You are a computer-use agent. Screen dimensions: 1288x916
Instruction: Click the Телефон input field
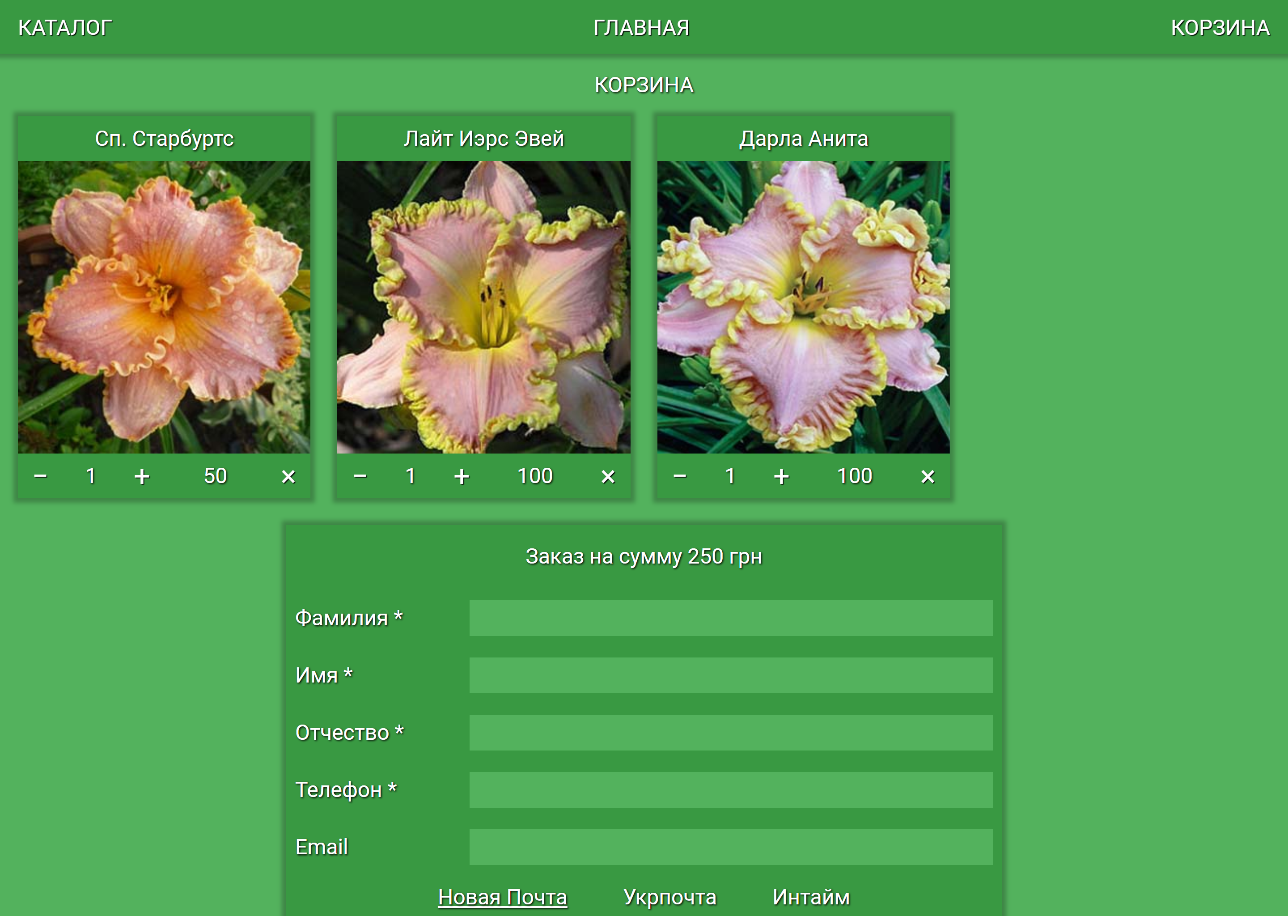click(730, 790)
